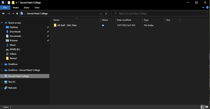Image resolution: width=210 pixels, height=109 pixels.
Task: Open the Help question mark icon
Action: point(207,7)
